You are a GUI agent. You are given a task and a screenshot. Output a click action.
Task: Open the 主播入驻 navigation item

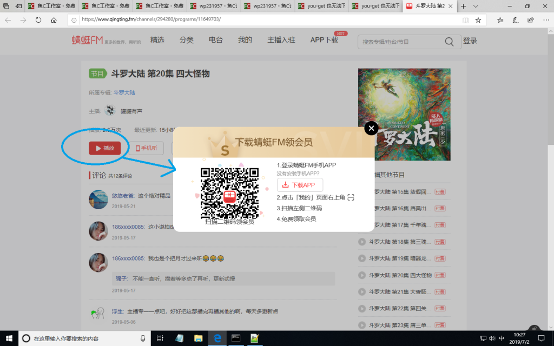click(x=281, y=40)
